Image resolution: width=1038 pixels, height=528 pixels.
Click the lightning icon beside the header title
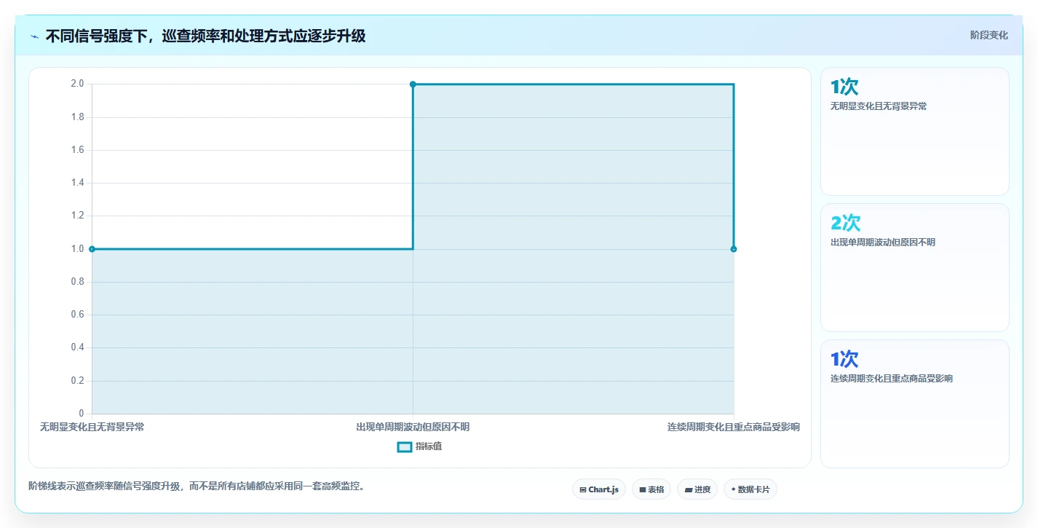[x=34, y=36]
